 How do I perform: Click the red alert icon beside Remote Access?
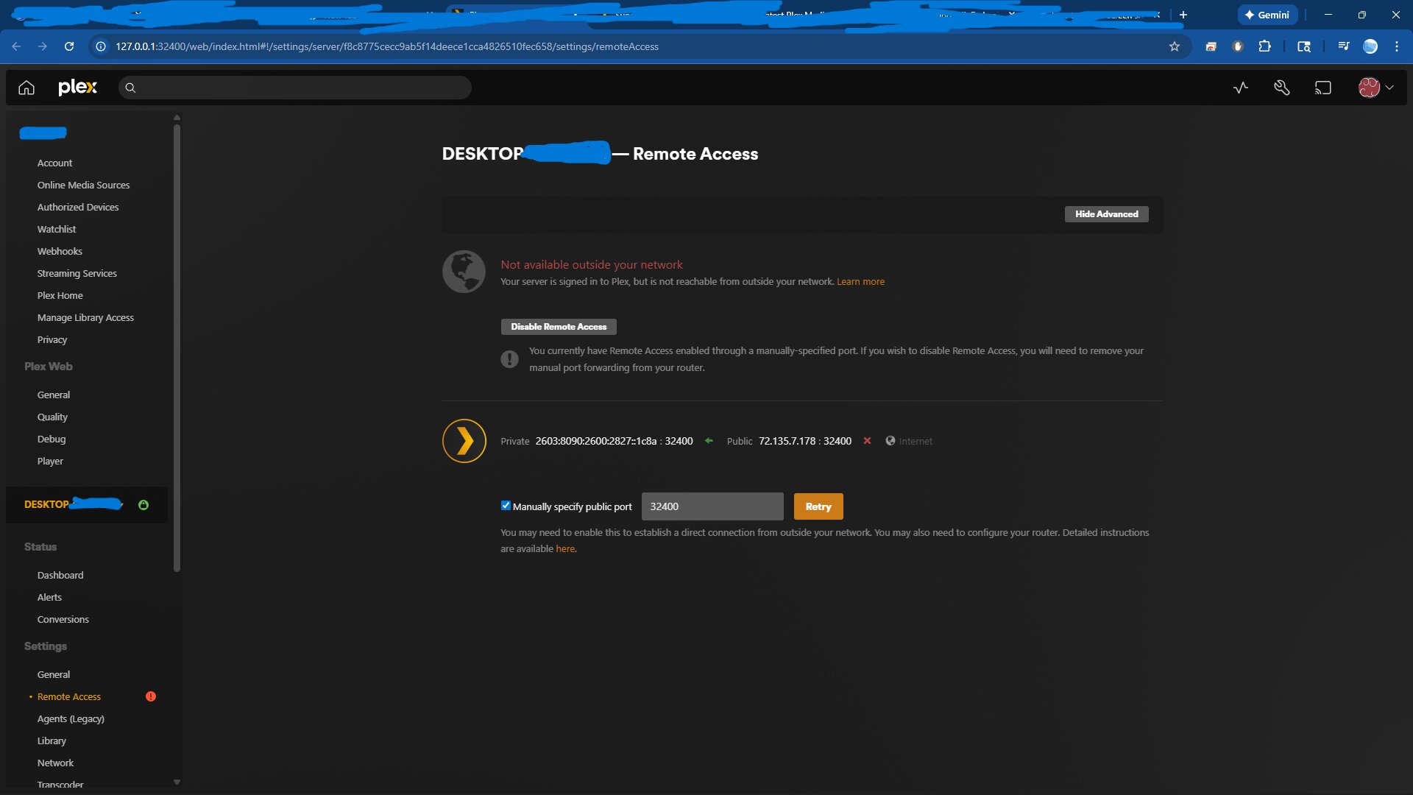pyautogui.click(x=151, y=696)
